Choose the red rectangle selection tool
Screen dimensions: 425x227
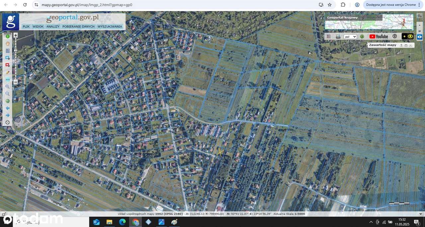coord(8,65)
